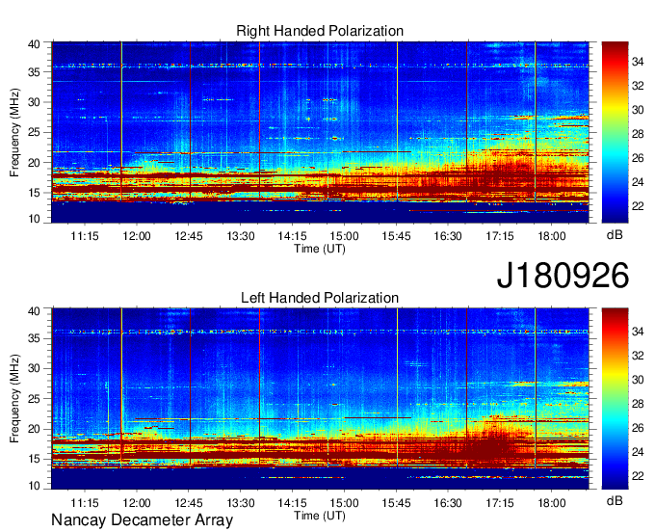This screenshot has height=532, width=655.
Task: Click the 15 frequency tick on the top plot
Action: coord(34,193)
